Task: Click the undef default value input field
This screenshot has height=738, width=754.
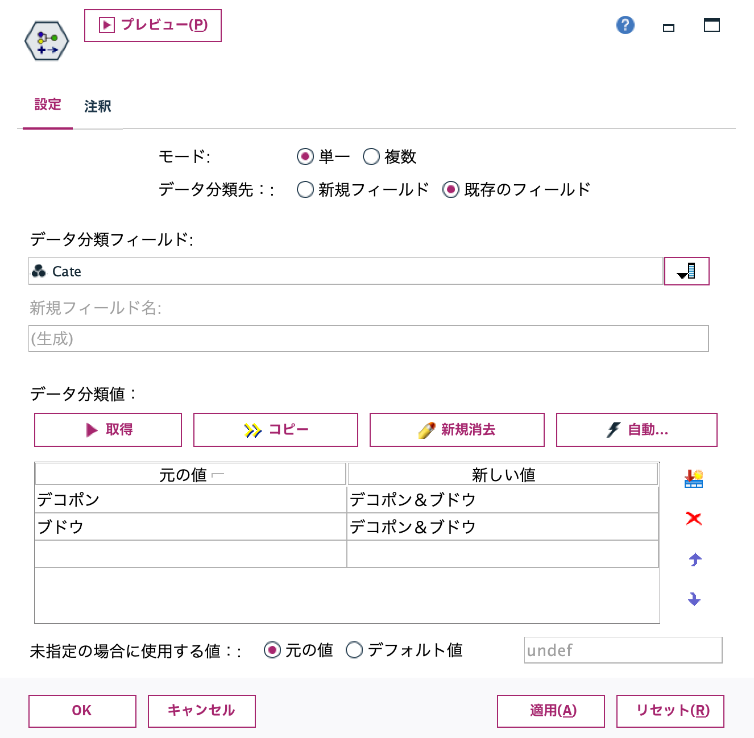Action: [x=623, y=650]
